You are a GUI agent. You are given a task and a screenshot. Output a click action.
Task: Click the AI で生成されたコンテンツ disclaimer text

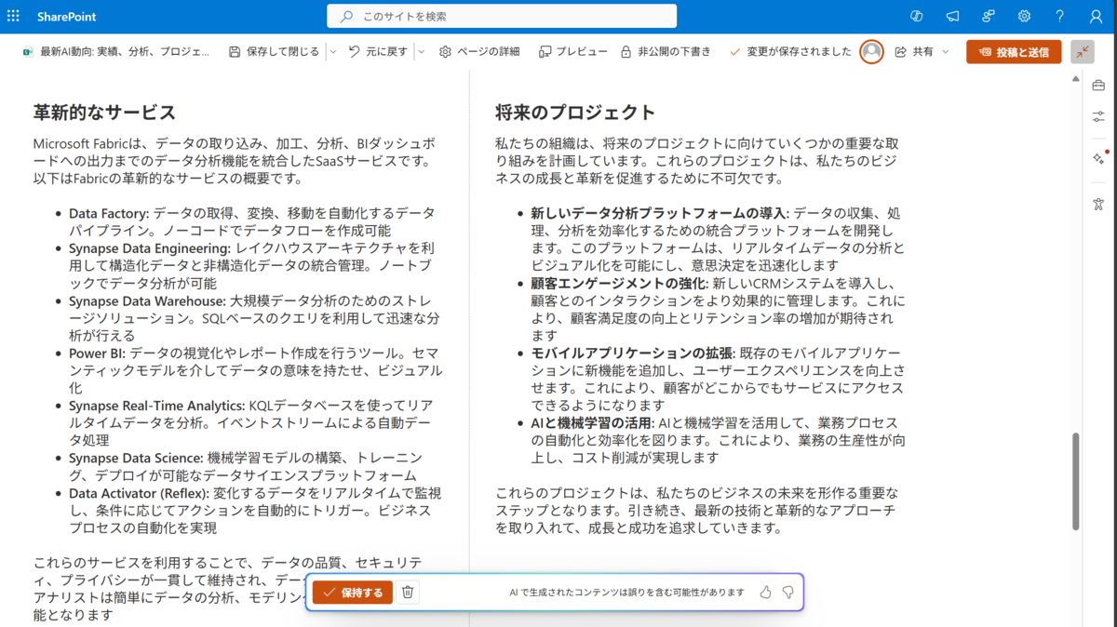tap(626, 593)
